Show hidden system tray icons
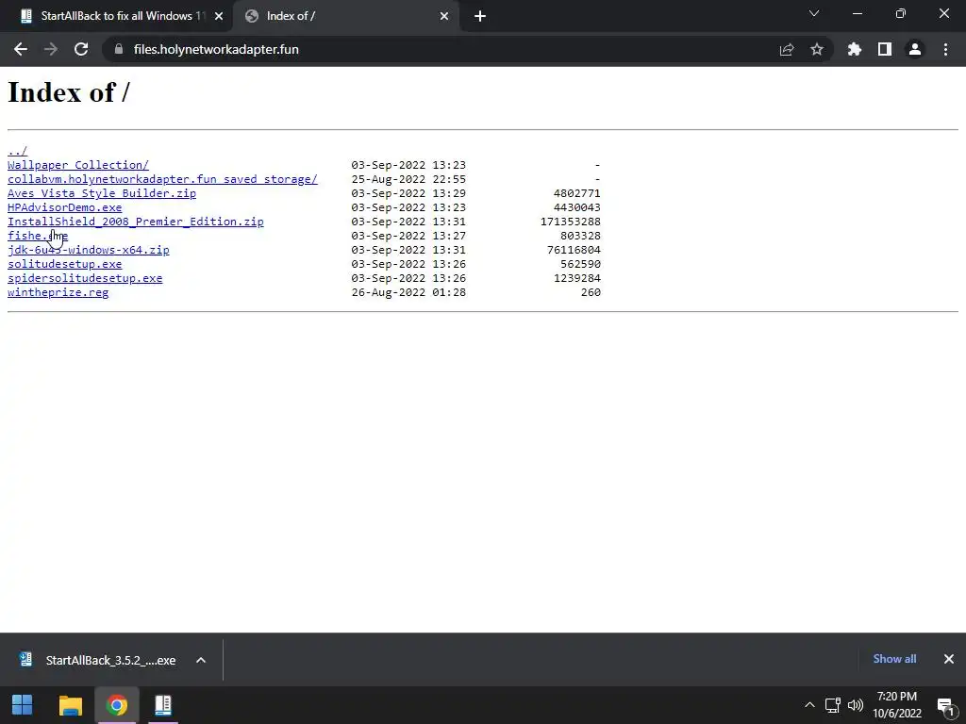 click(809, 705)
